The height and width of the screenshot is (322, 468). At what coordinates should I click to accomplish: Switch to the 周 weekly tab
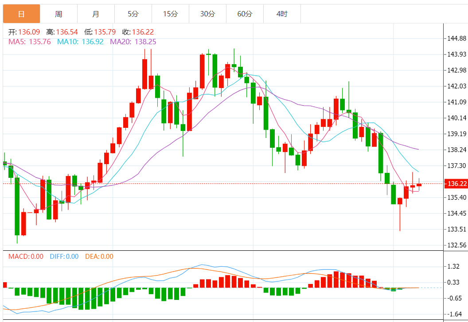(x=58, y=14)
